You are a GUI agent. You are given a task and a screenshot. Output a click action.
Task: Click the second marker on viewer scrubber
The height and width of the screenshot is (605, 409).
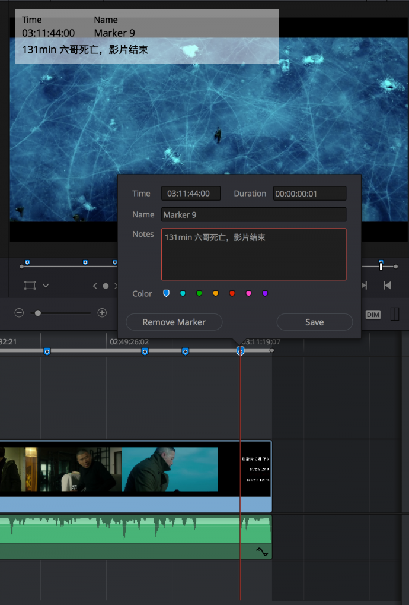click(85, 262)
